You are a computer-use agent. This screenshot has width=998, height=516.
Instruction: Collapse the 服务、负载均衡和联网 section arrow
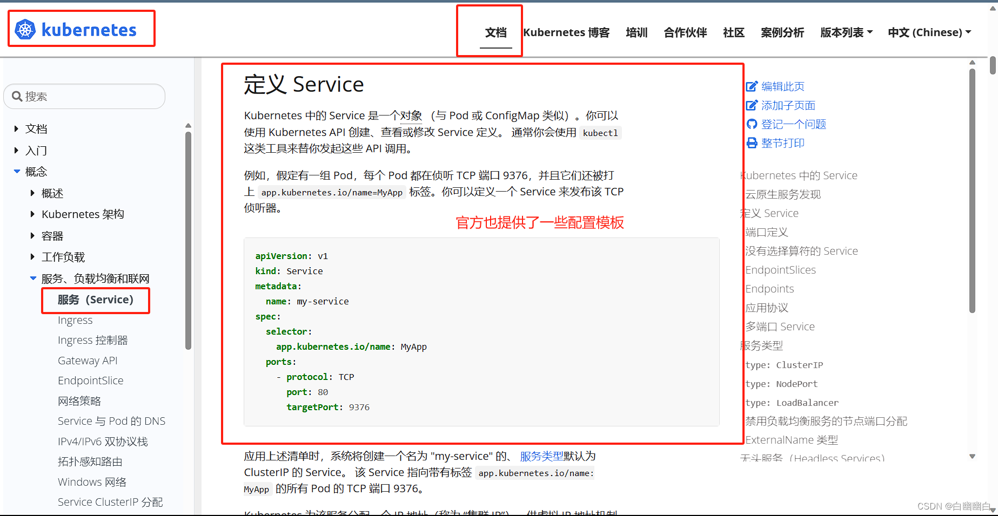pyautogui.click(x=33, y=279)
